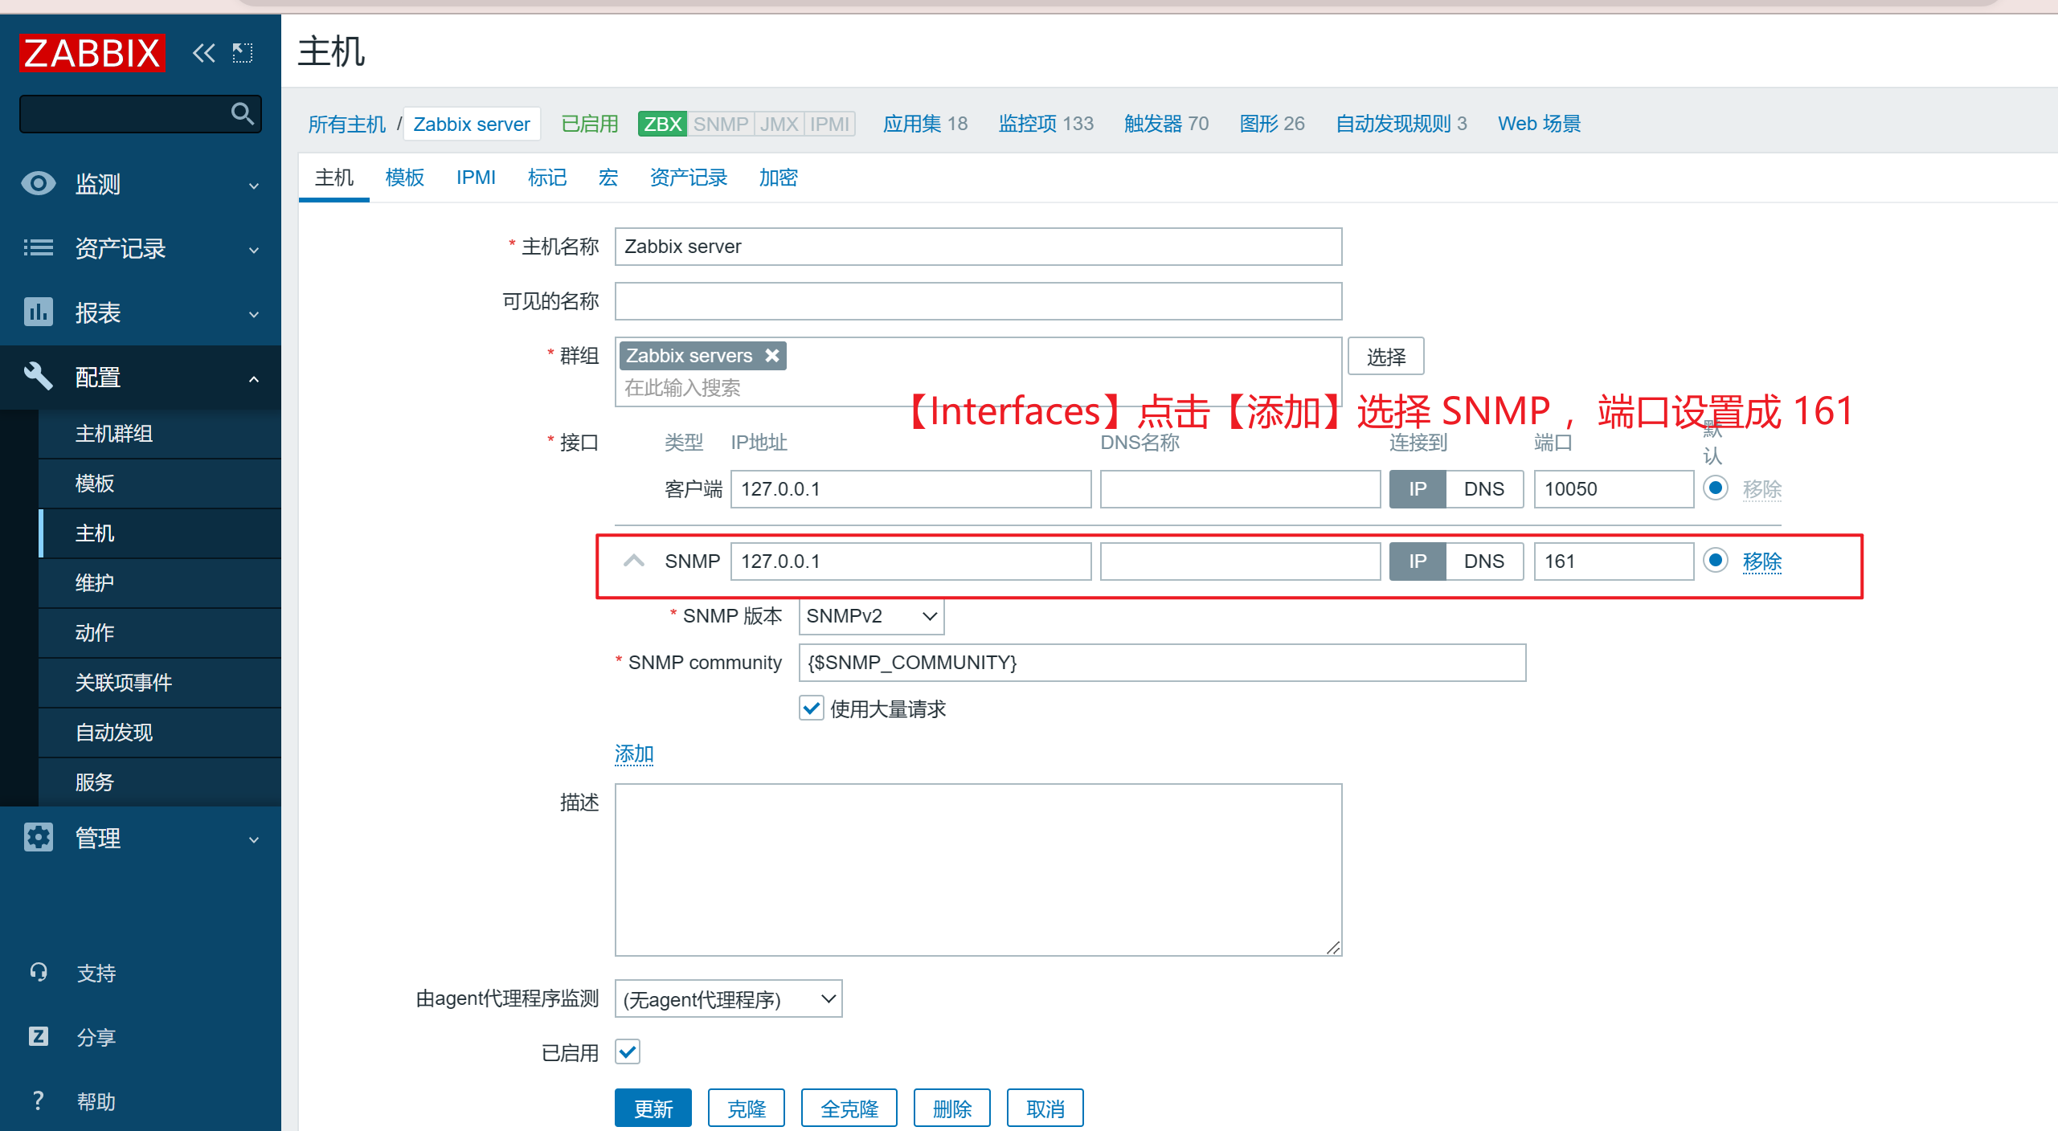The height and width of the screenshot is (1131, 2058).
Task: Click the list icon for 资产记录
Action: 38,247
